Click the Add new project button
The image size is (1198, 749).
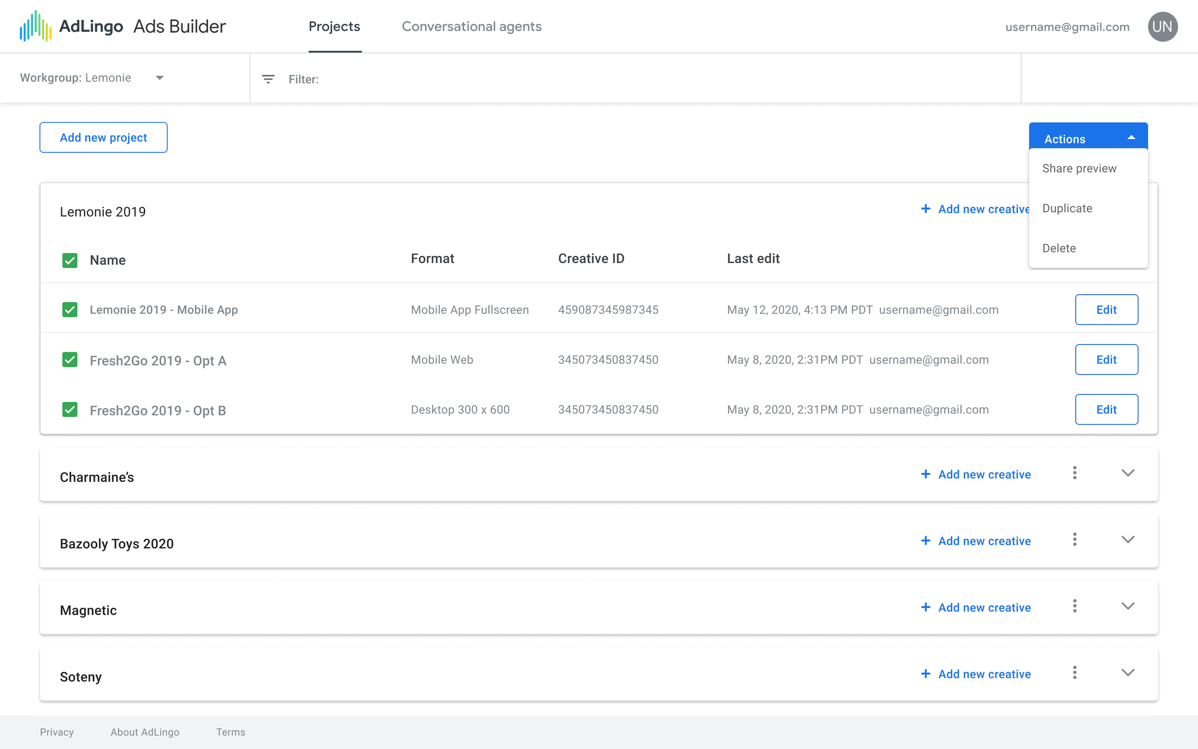coord(104,138)
